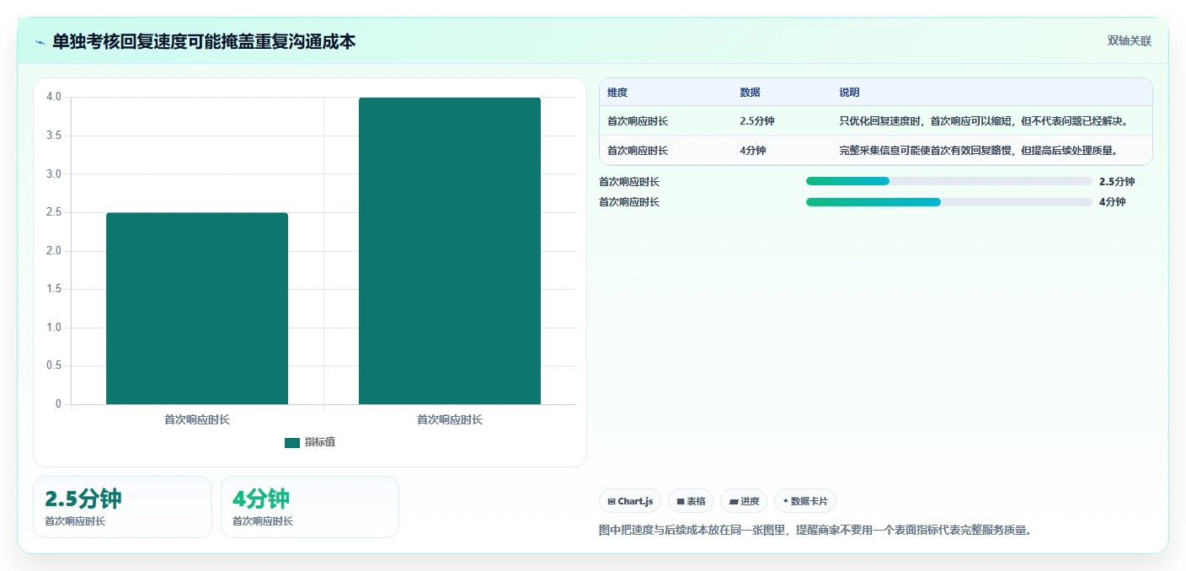The width and height of the screenshot is (1186, 571).
Task: Click the 2.5分钟 progress bar track
Action: [949, 181]
